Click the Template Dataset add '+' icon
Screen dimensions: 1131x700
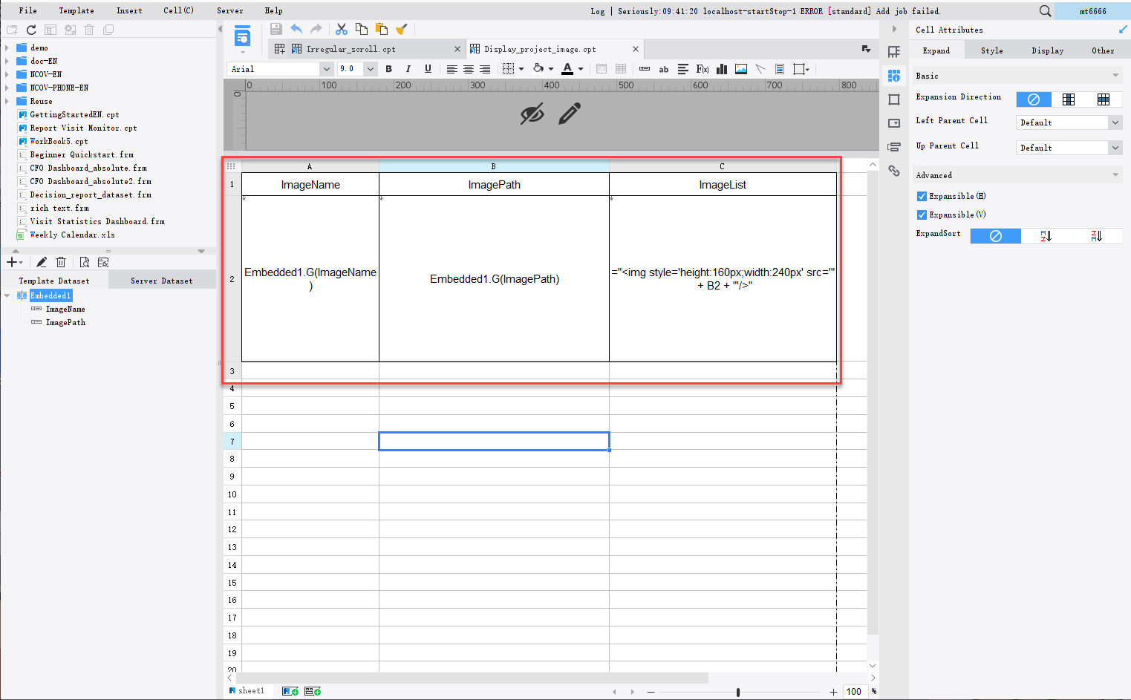pyautogui.click(x=10, y=261)
